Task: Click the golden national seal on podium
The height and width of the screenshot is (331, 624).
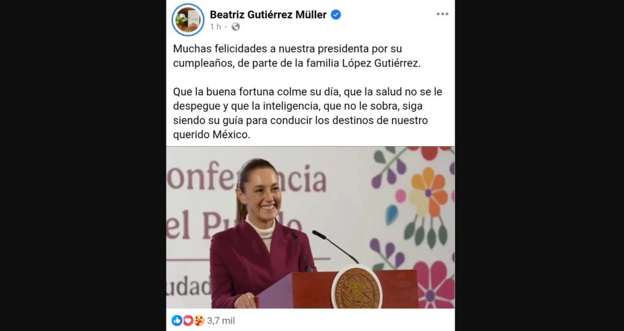Action: tap(356, 288)
